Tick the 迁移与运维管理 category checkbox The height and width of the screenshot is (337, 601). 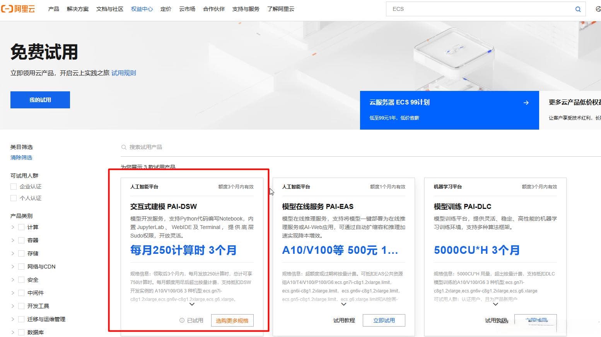(21, 319)
